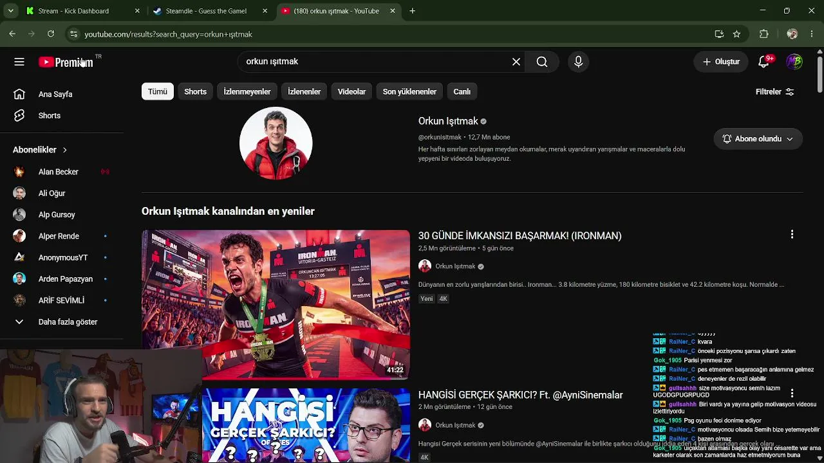Select the Shorts filter chip
Screen dimensions: 824x463
point(196,91)
